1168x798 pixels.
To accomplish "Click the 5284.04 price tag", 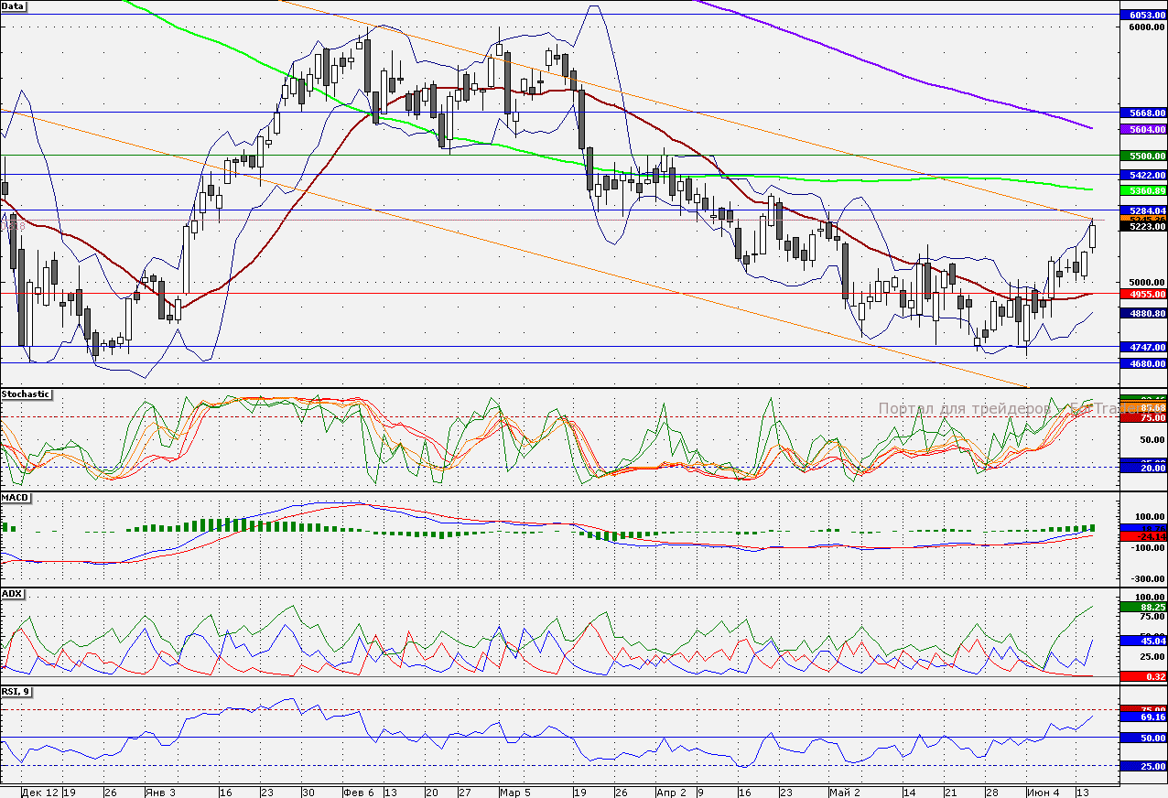I will tap(1144, 210).
